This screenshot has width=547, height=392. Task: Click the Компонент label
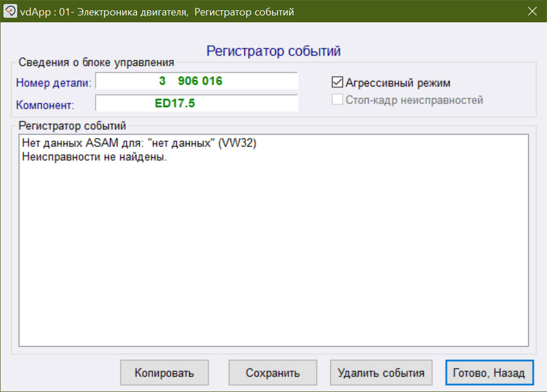(45, 105)
